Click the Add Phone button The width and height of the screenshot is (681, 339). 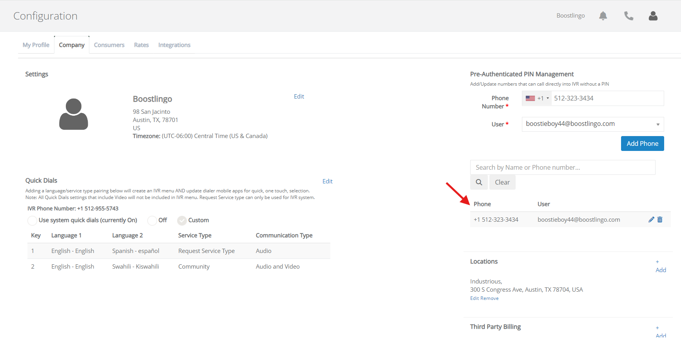[643, 143]
